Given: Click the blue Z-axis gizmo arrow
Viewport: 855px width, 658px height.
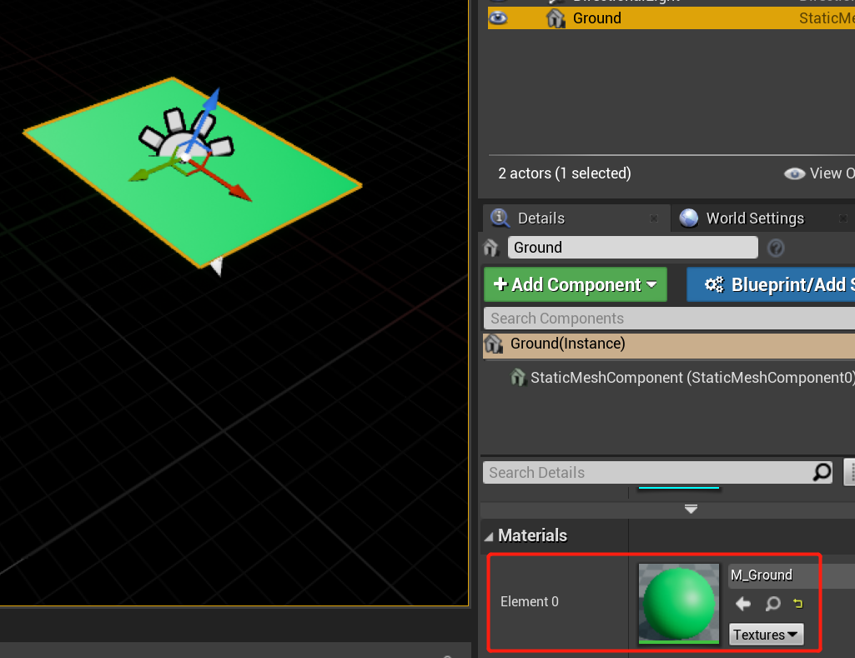Looking at the screenshot, I should pyautogui.click(x=212, y=101).
